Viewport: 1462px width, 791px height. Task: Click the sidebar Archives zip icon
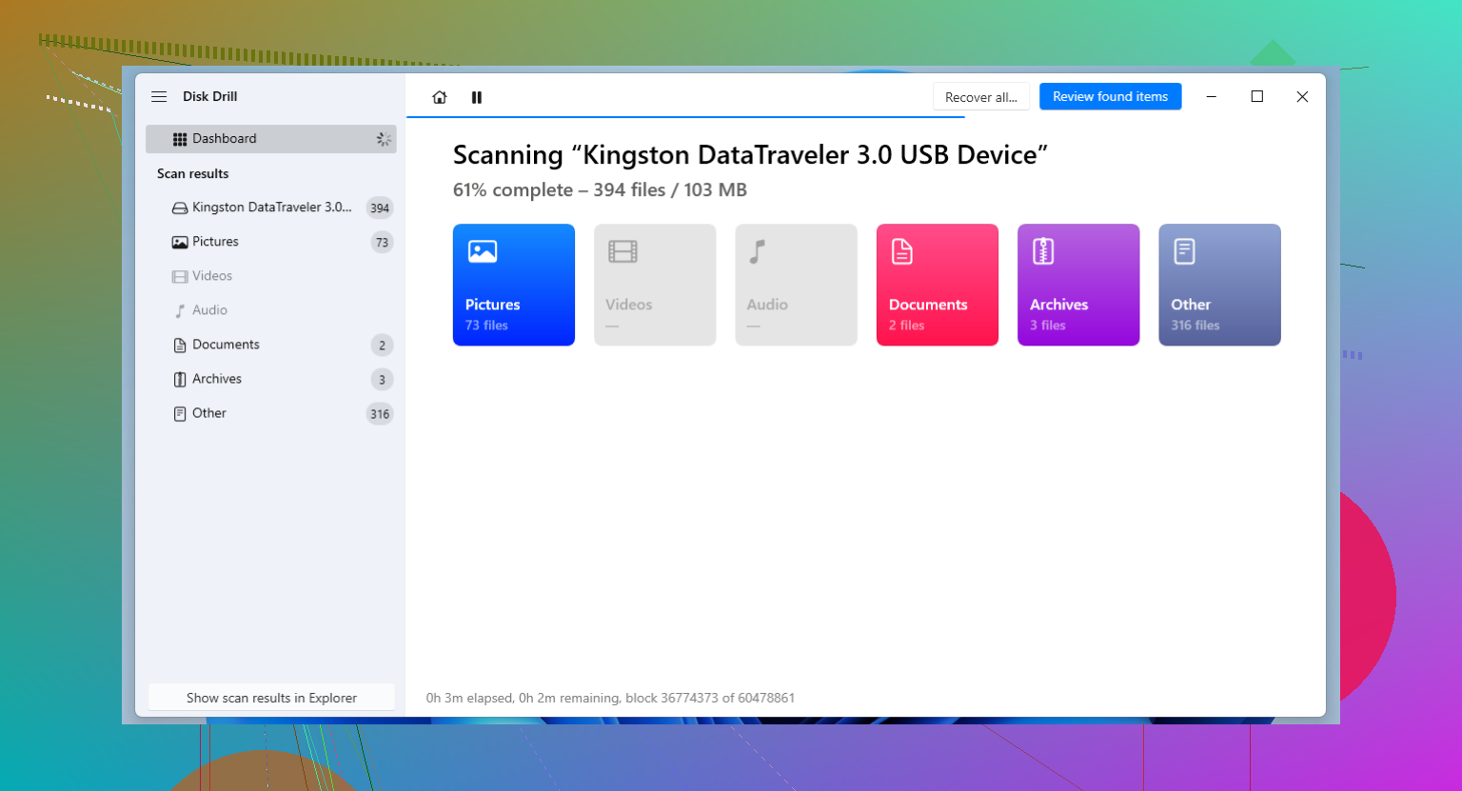pos(179,379)
